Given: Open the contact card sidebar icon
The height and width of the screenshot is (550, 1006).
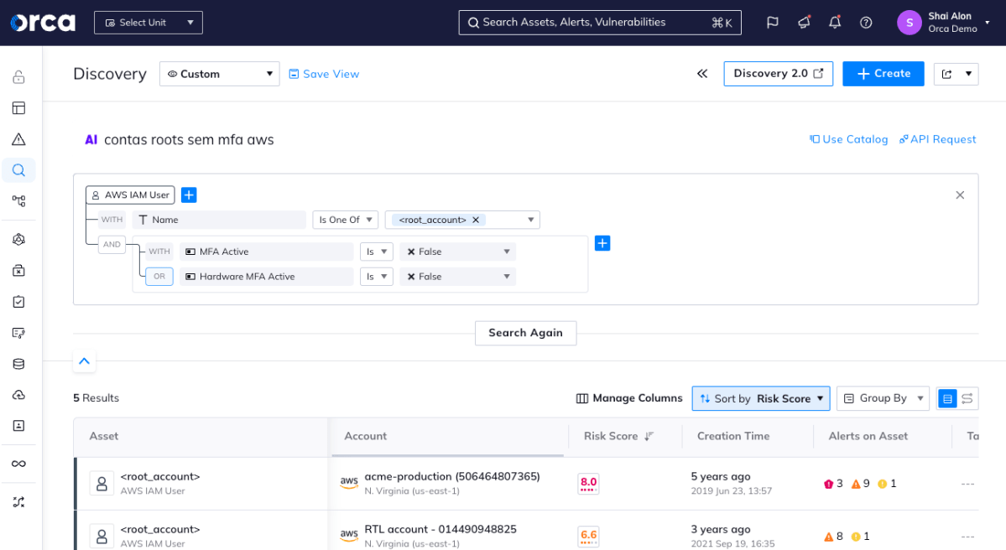Looking at the screenshot, I should 18,426.
